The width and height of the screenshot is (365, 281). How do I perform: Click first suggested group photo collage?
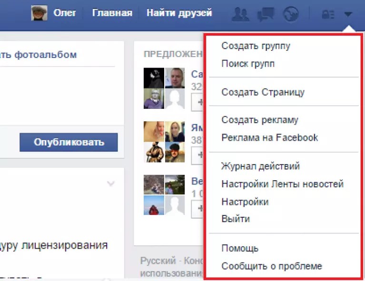click(164, 88)
